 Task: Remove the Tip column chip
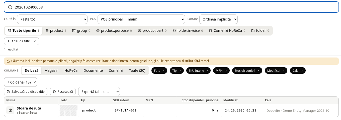(180, 71)
